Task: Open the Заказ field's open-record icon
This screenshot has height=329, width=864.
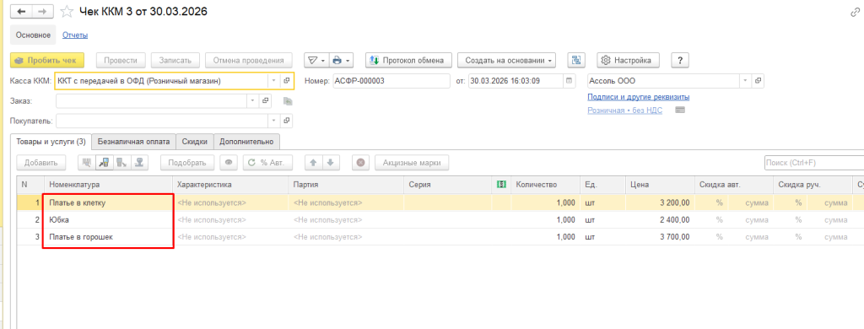Action: pyautogui.click(x=266, y=101)
